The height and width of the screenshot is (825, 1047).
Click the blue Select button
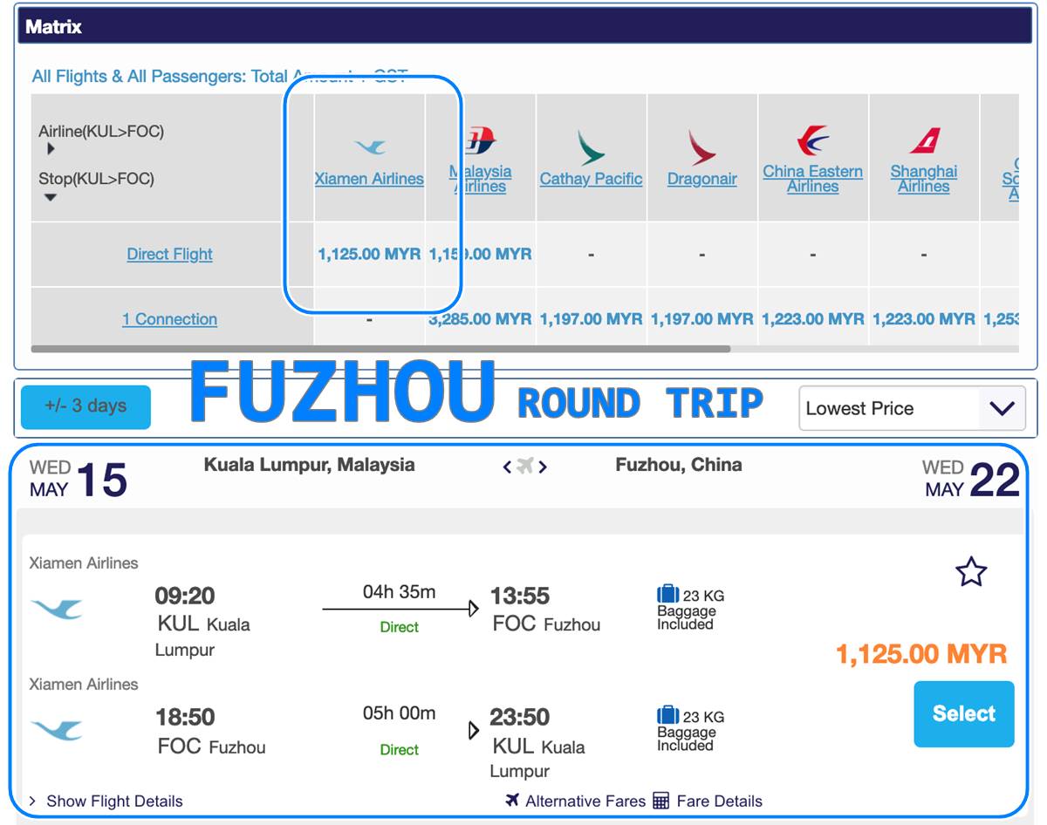pyautogui.click(x=964, y=714)
